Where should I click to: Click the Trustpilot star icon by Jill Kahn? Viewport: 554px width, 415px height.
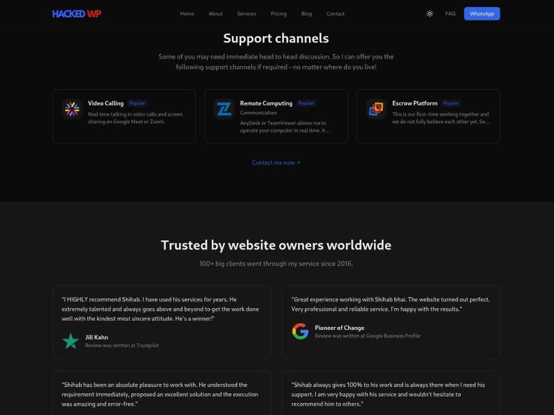tap(71, 341)
